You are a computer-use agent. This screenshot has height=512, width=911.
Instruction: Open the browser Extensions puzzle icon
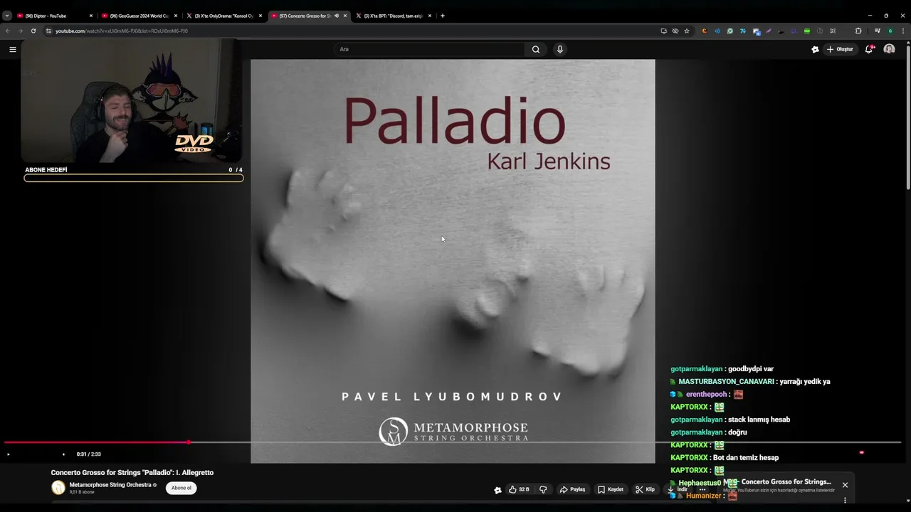(858, 31)
